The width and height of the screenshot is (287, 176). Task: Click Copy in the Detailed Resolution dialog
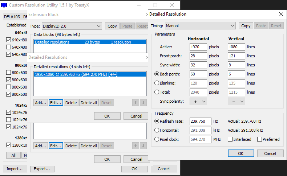pos(246,26)
